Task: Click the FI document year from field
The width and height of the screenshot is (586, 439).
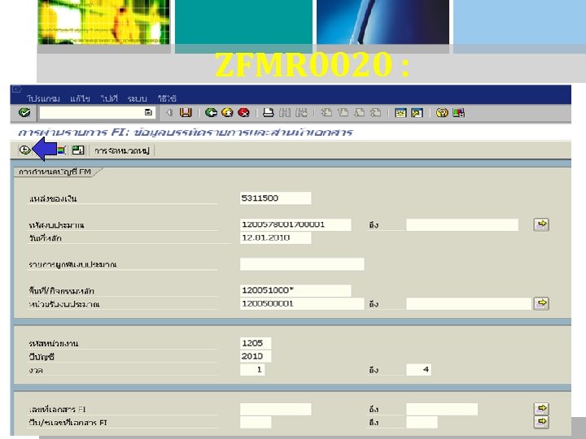Action: pyautogui.click(x=256, y=422)
